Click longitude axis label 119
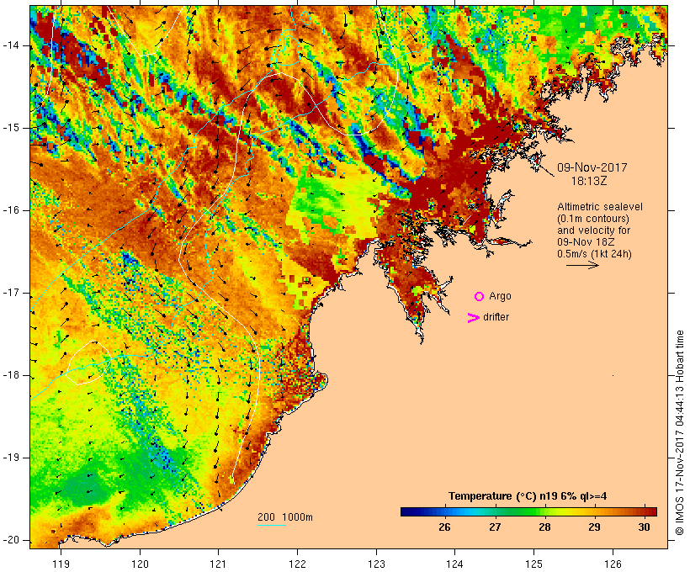Screen dimensions: 690x572 (61, 564)
